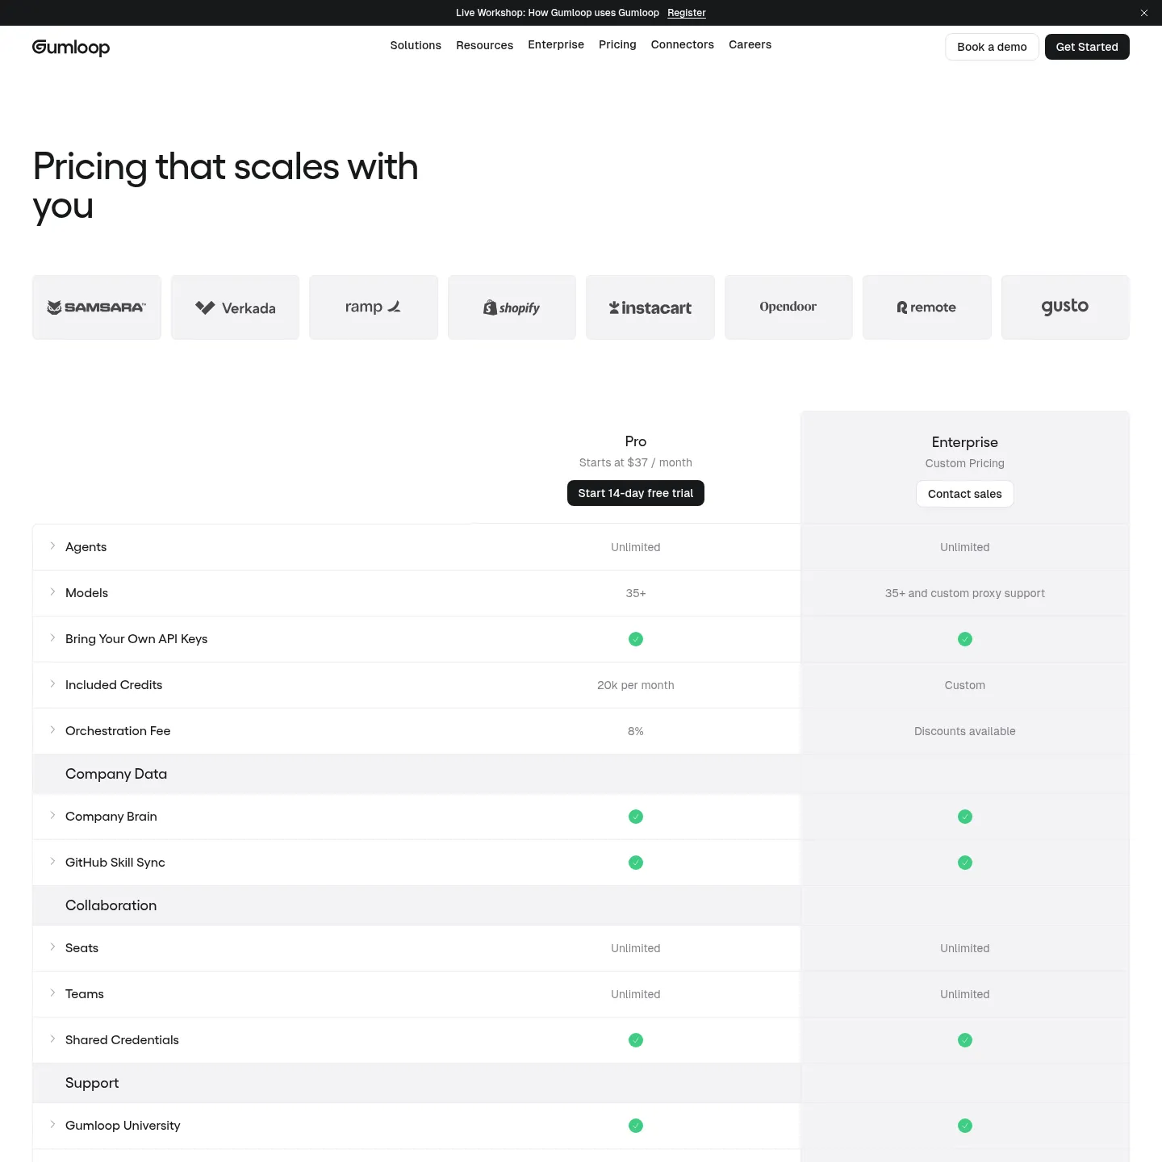Open the Register link in the banner
This screenshot has width=1162, height=1162.
tap(687, 13)
